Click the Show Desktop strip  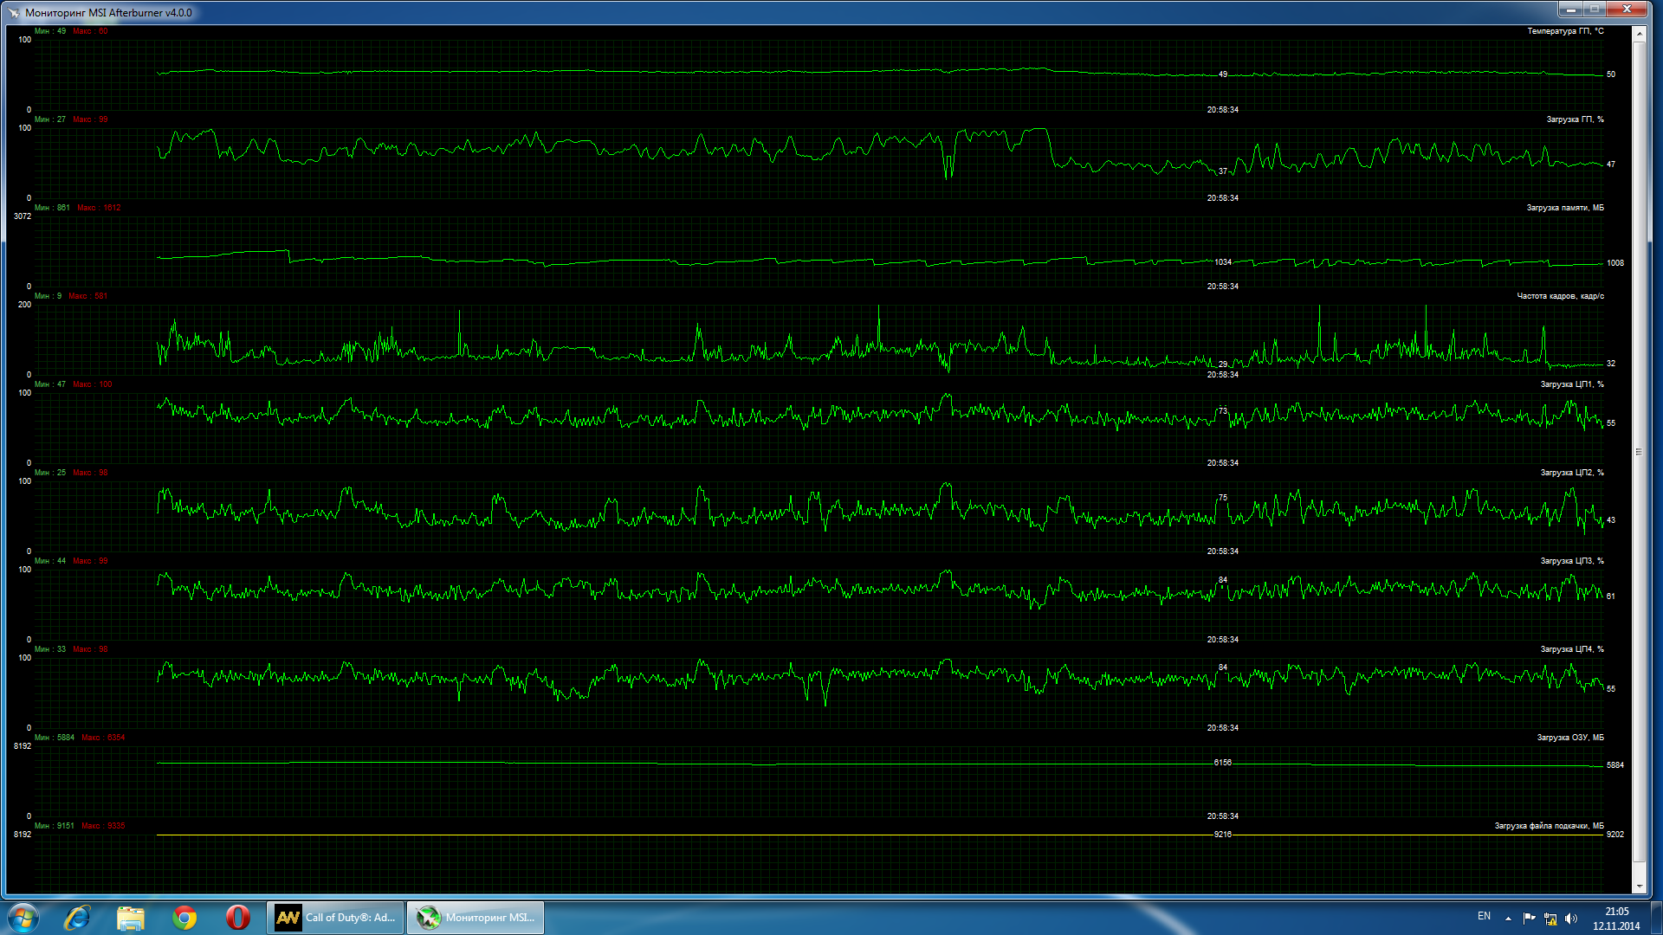coord(1657,918)
